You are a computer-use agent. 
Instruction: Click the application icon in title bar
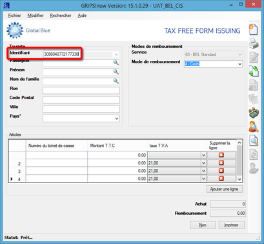point(6,5)
